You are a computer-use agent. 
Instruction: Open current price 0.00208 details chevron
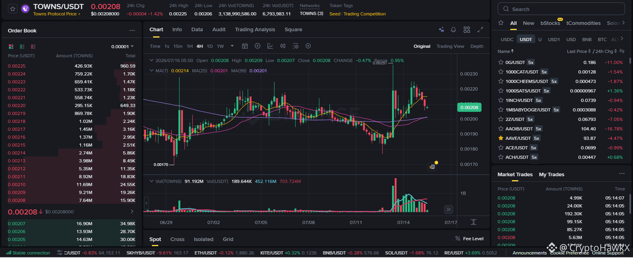tap(132, 212)
